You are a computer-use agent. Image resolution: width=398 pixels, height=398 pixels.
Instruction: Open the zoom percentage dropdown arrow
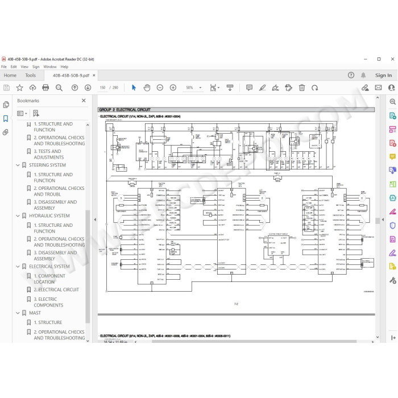(x=200, y=88)
